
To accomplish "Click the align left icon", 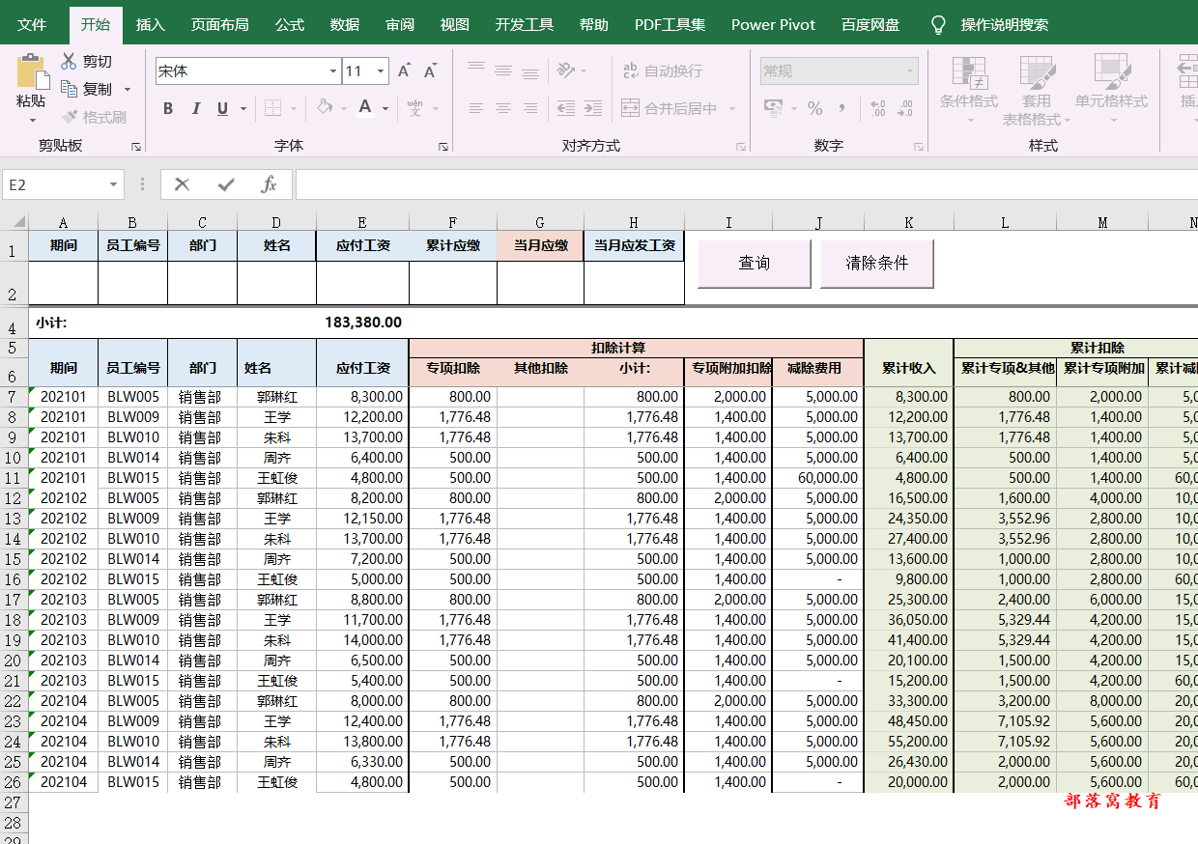I will click(x=475, y=108).
